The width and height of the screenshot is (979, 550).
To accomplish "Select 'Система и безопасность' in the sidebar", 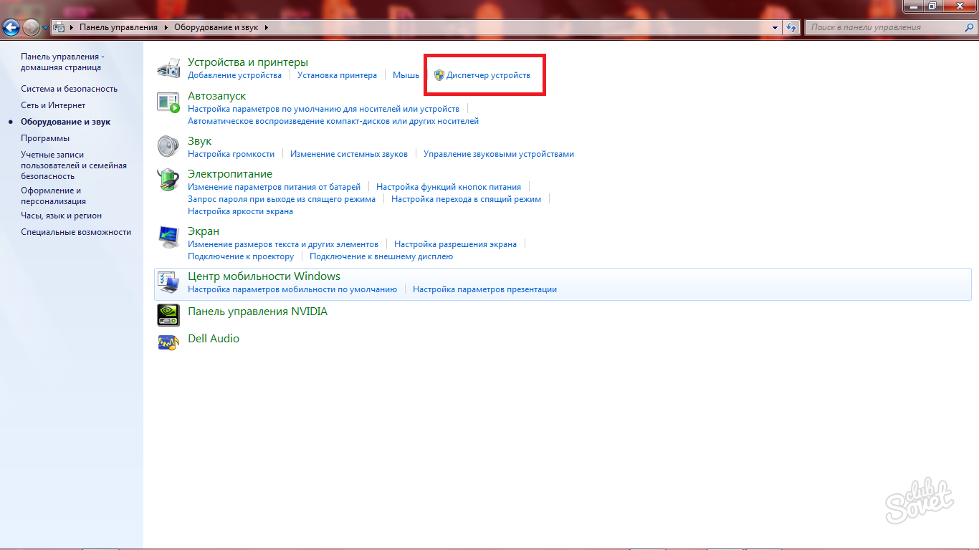I will [x=69, y=89].
